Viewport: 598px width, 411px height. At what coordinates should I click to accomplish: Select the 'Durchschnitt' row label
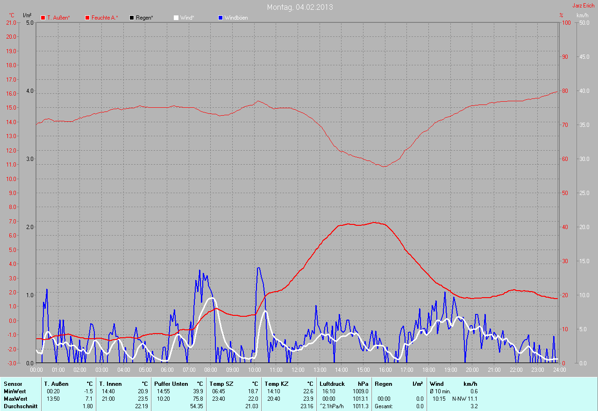click(x=21, y=406)
